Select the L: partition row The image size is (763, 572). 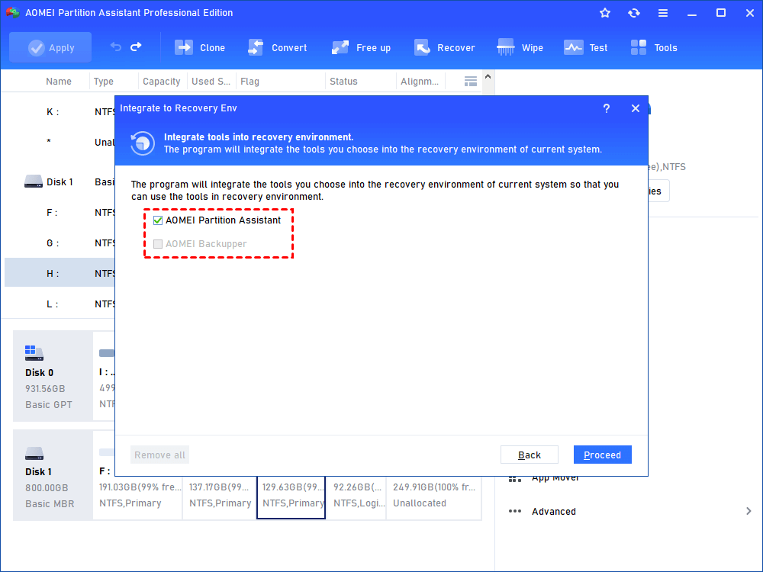click(60, 304)
